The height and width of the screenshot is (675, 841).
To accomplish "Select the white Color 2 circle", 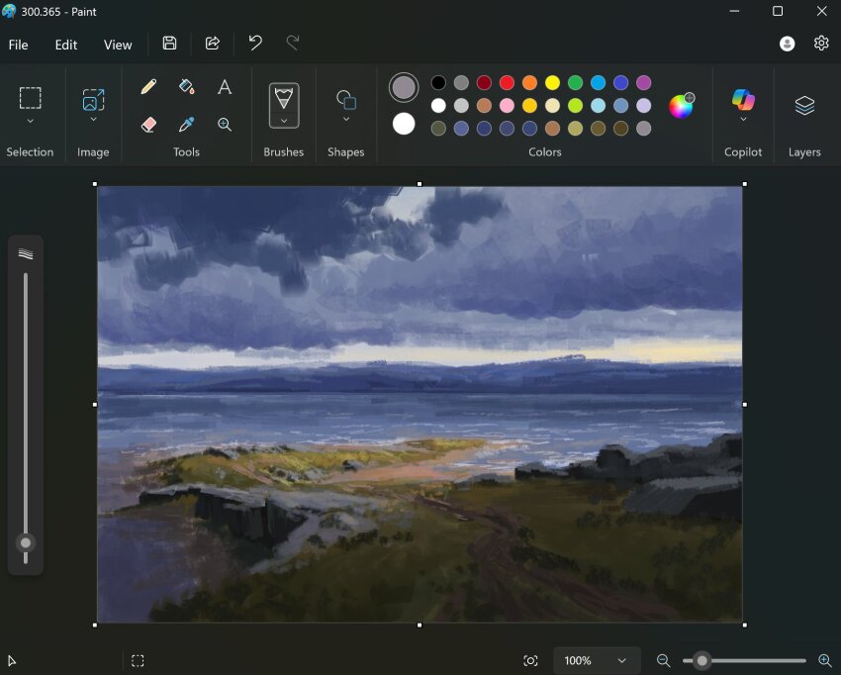I will click(x=404, y=124).
